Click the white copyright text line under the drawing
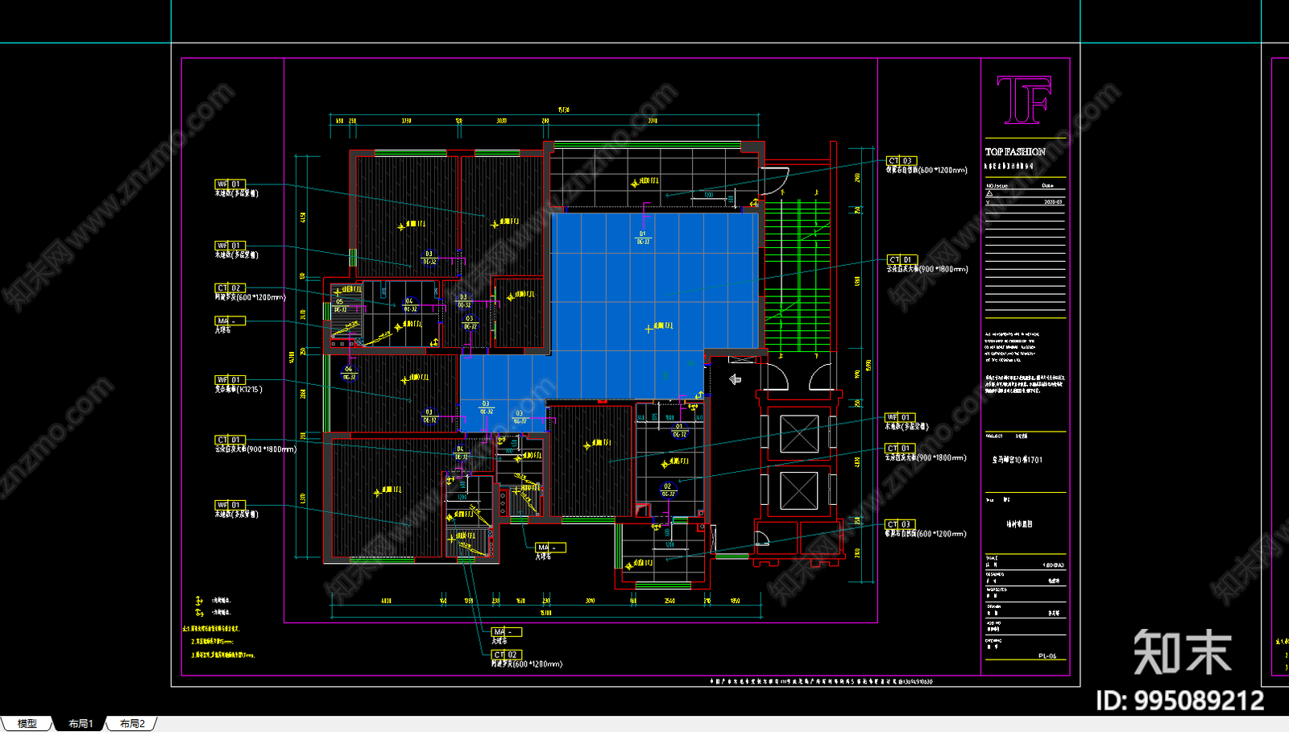The image size is (1289, 732). point(821,681)
